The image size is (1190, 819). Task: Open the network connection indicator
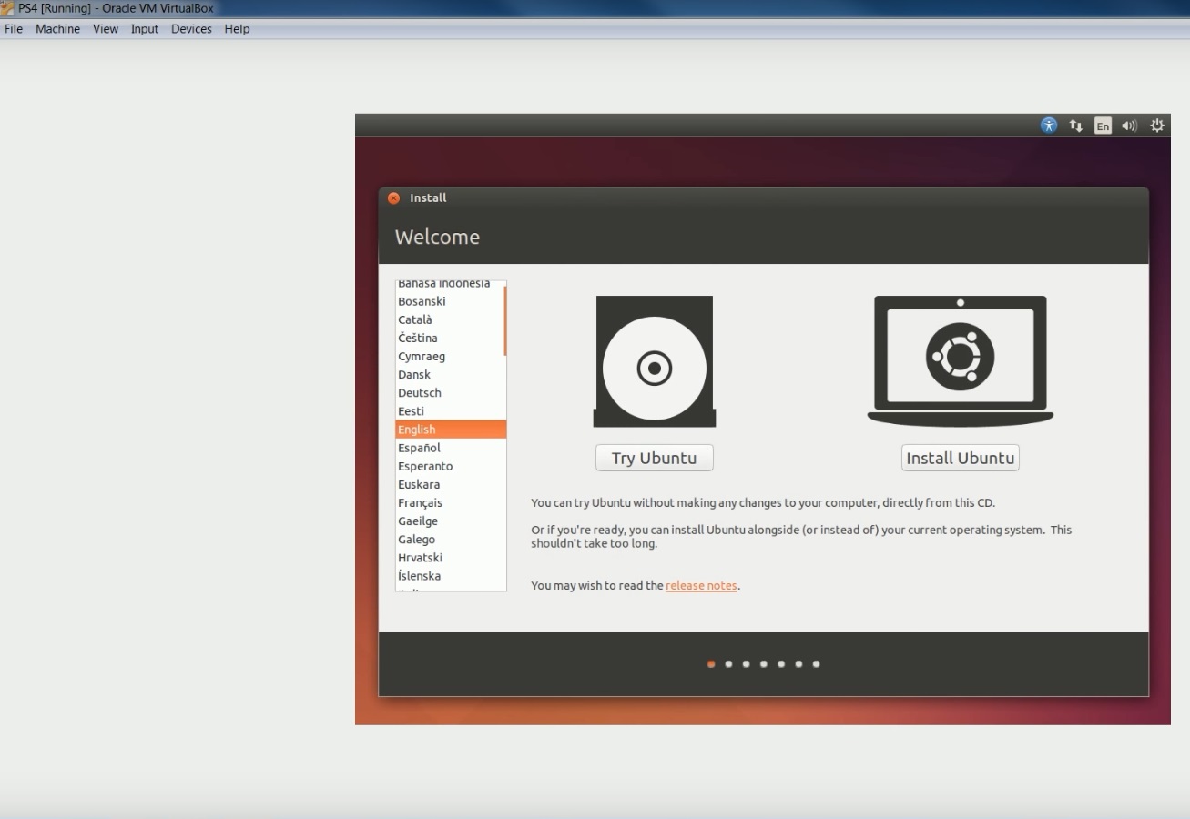click(1076, 126)
